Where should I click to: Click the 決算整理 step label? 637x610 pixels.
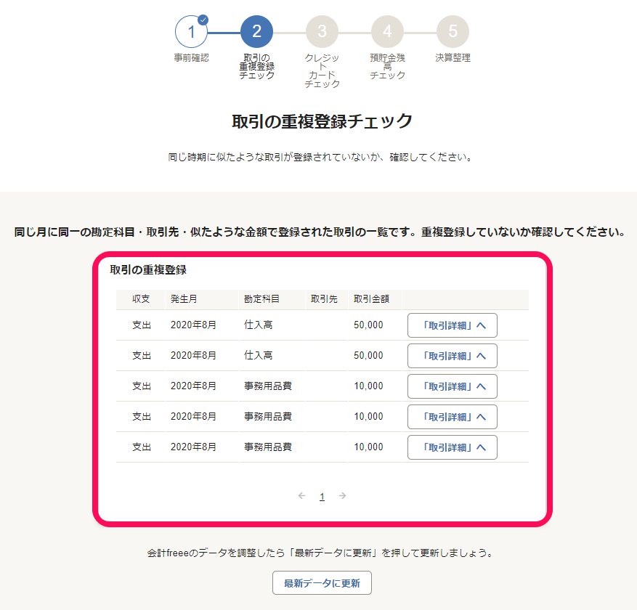(453, 57)
